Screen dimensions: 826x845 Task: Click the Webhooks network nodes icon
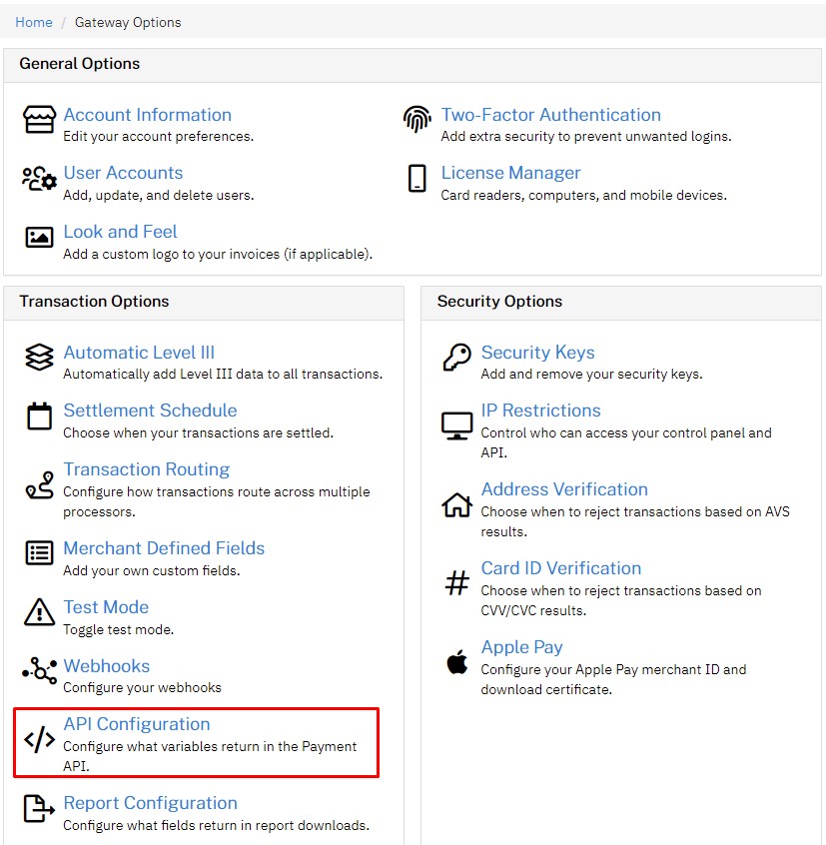tap(39, 671)
